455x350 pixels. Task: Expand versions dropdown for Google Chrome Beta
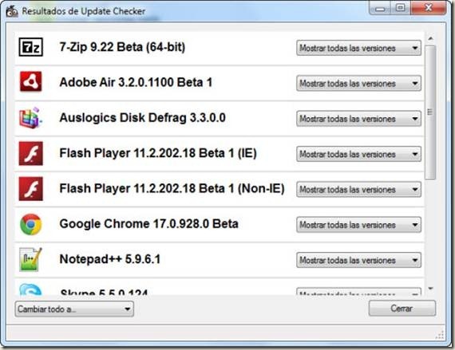[x=358, y=225]
